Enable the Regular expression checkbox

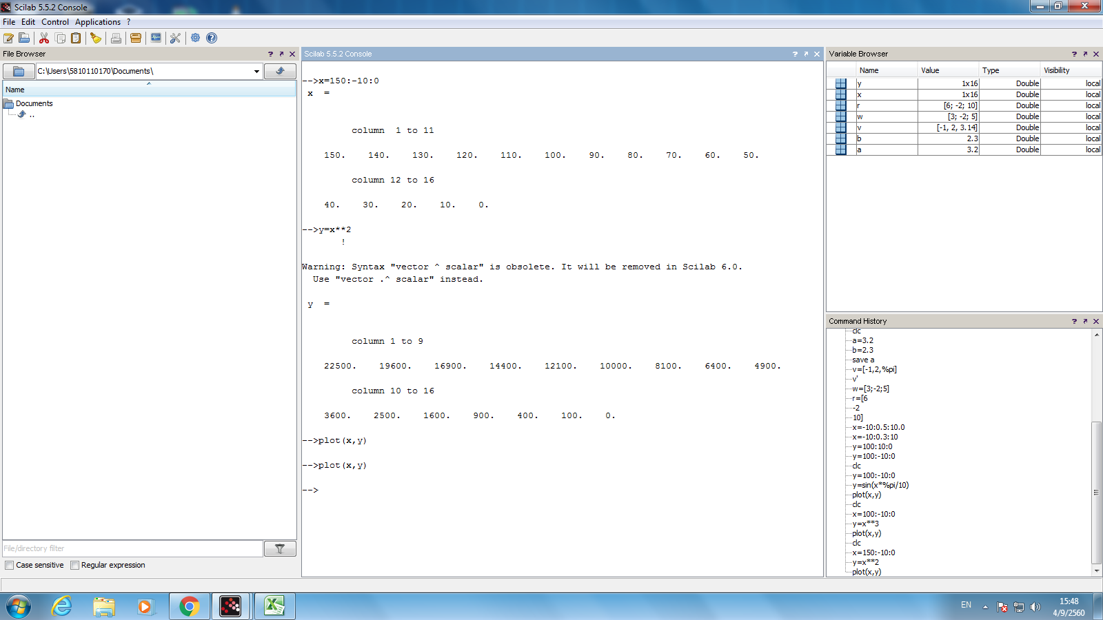click(75, 566)
